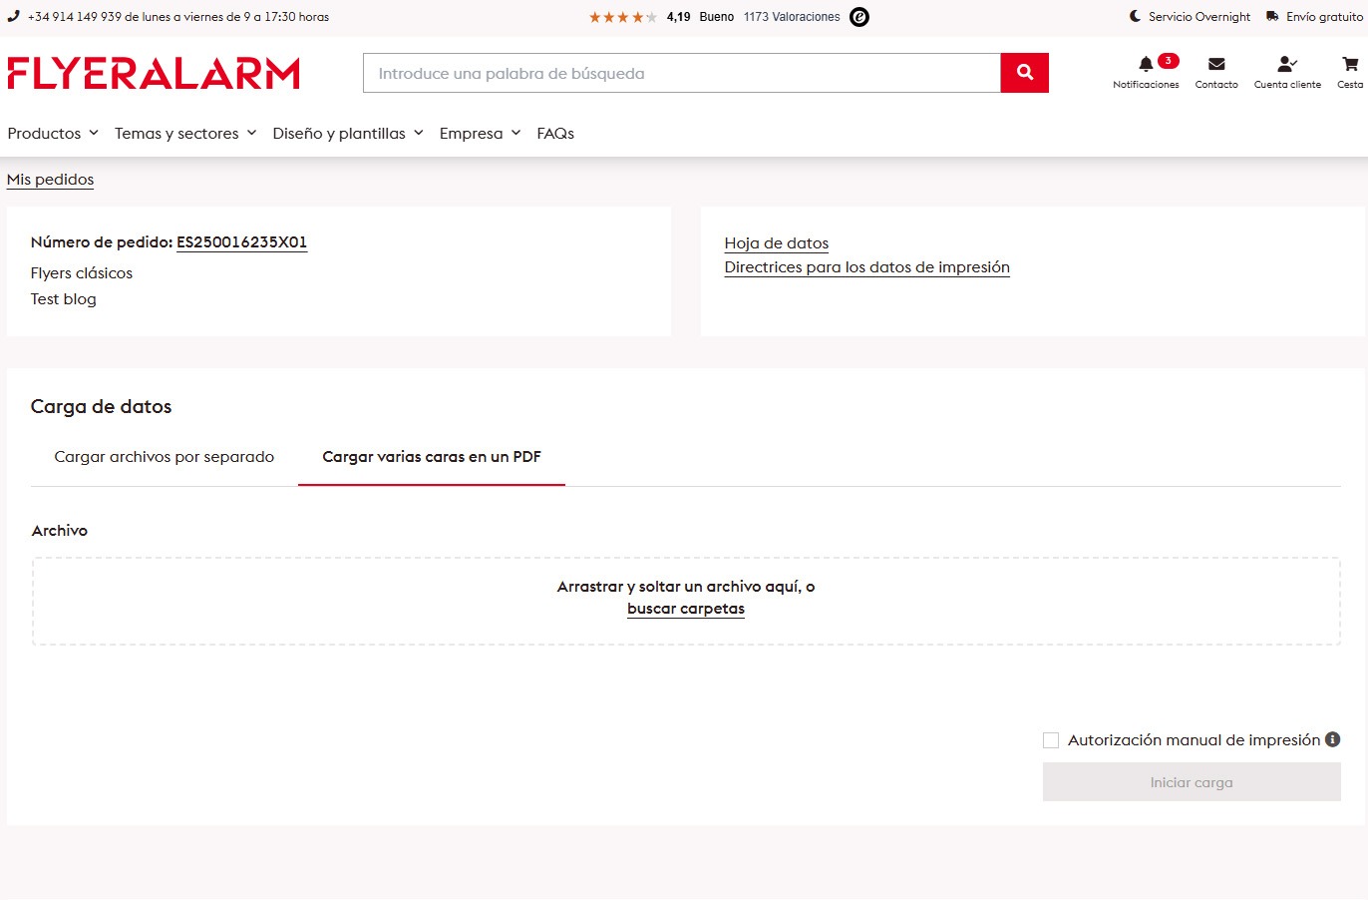Image resolution: width=1368 pixels, height=900 pixels.
Task: Enable Autorización manual de impresión checkbox
Action: click(x=1051, y=740)
